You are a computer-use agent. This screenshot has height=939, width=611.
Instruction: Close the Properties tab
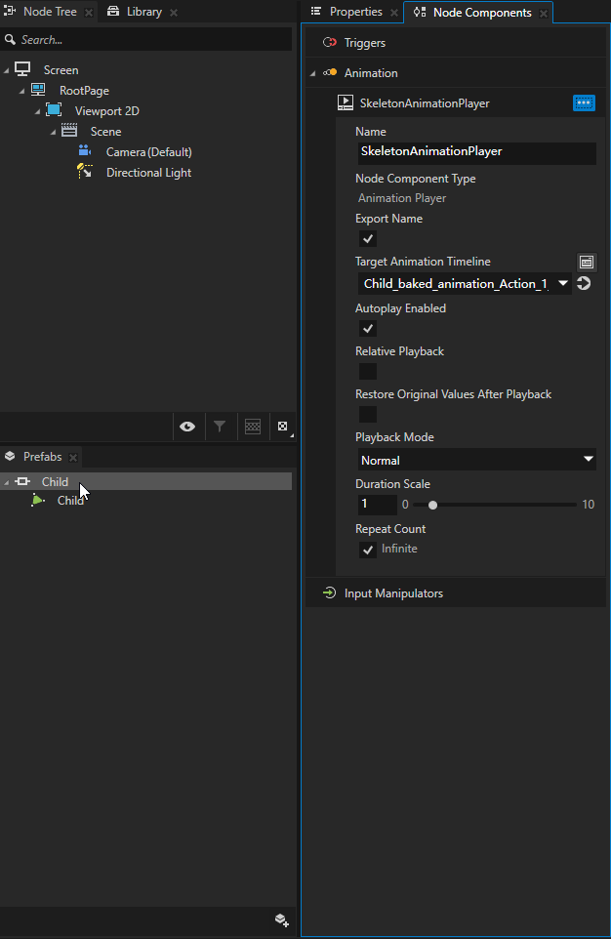pyautogui.click(x=394, y=13)
